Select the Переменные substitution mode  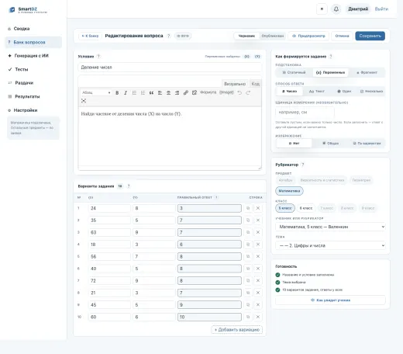[x=330, y=72]
